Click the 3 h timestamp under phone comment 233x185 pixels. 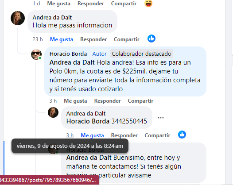coord(70,135)
